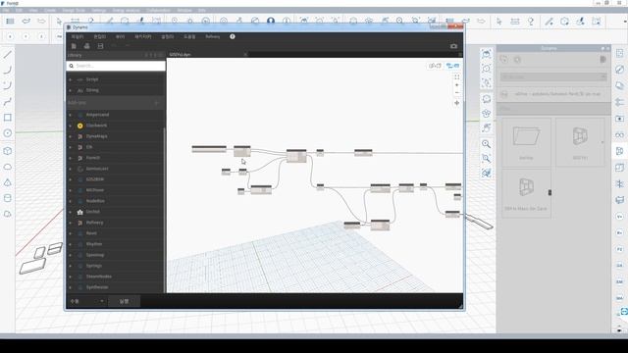Click active Dynamo palette icon in right bar
The width and height of the screenshot is (628, 353).
(619, 151)
